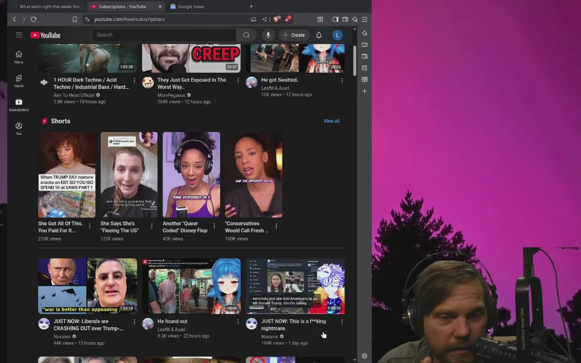
Task: Reload the page
Action: [x=34, y=19]
